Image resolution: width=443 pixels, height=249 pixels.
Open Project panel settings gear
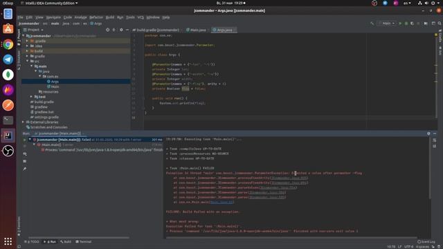(x=121, y=30)
